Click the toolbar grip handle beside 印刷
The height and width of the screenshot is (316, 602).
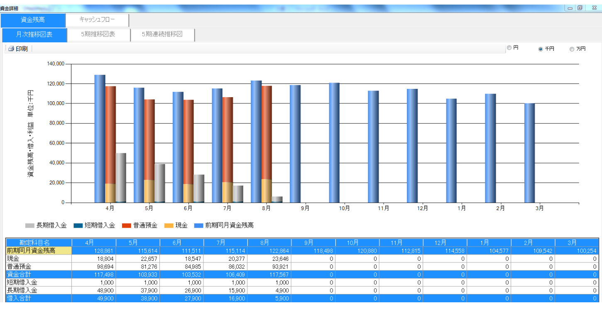(6, 49)
